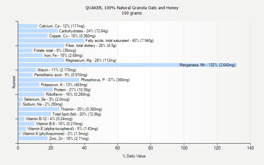Select 'Thiamin - 25% (0.380mg)' label
This screenshot has height=165, width=264.
[x=81, y=109]
